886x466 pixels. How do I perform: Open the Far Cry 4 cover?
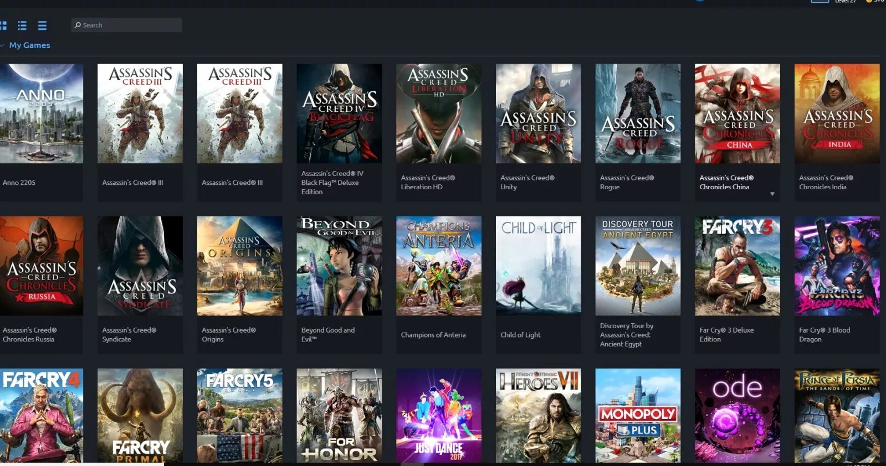pos(42,416)
